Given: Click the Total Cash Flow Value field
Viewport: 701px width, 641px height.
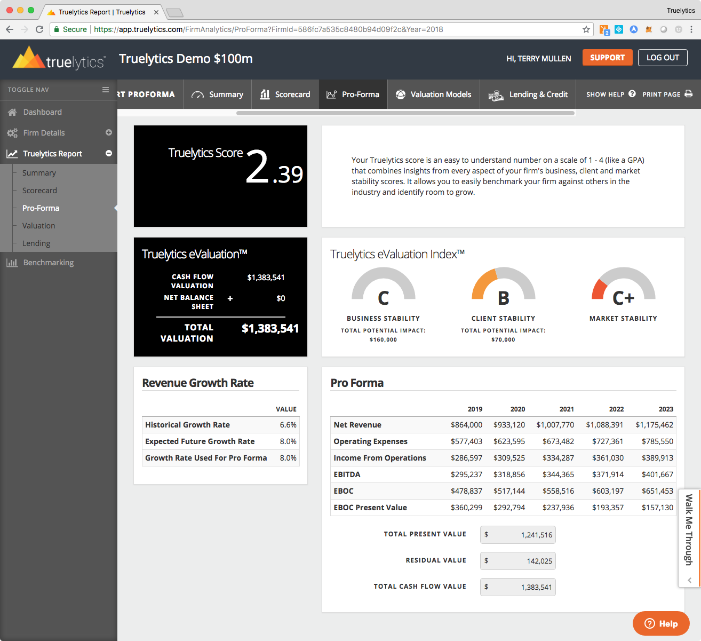Looking at the screenshot, I should coord(518,587).
